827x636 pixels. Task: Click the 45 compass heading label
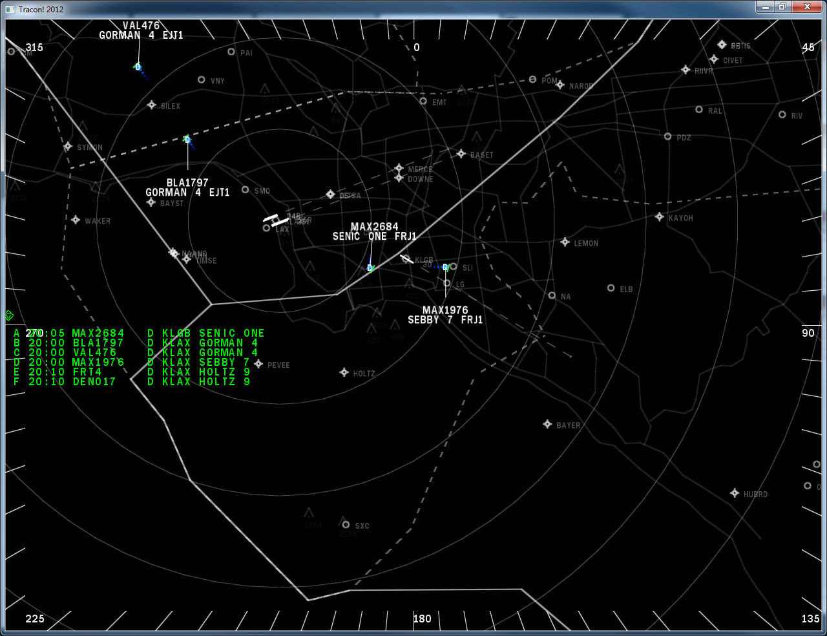[x=808, y=47]
